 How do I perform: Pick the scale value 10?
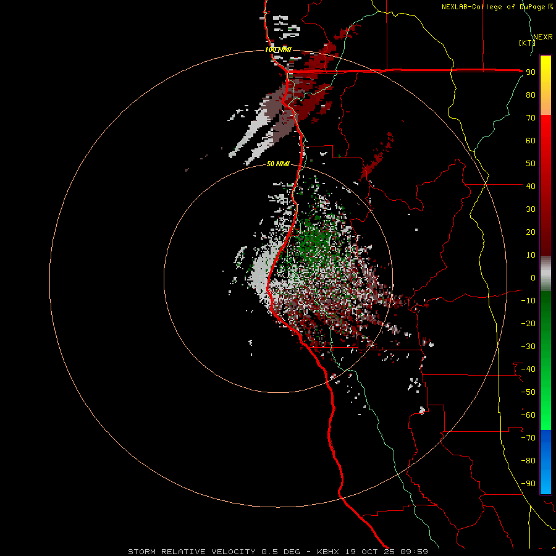(x=531, y=255)
